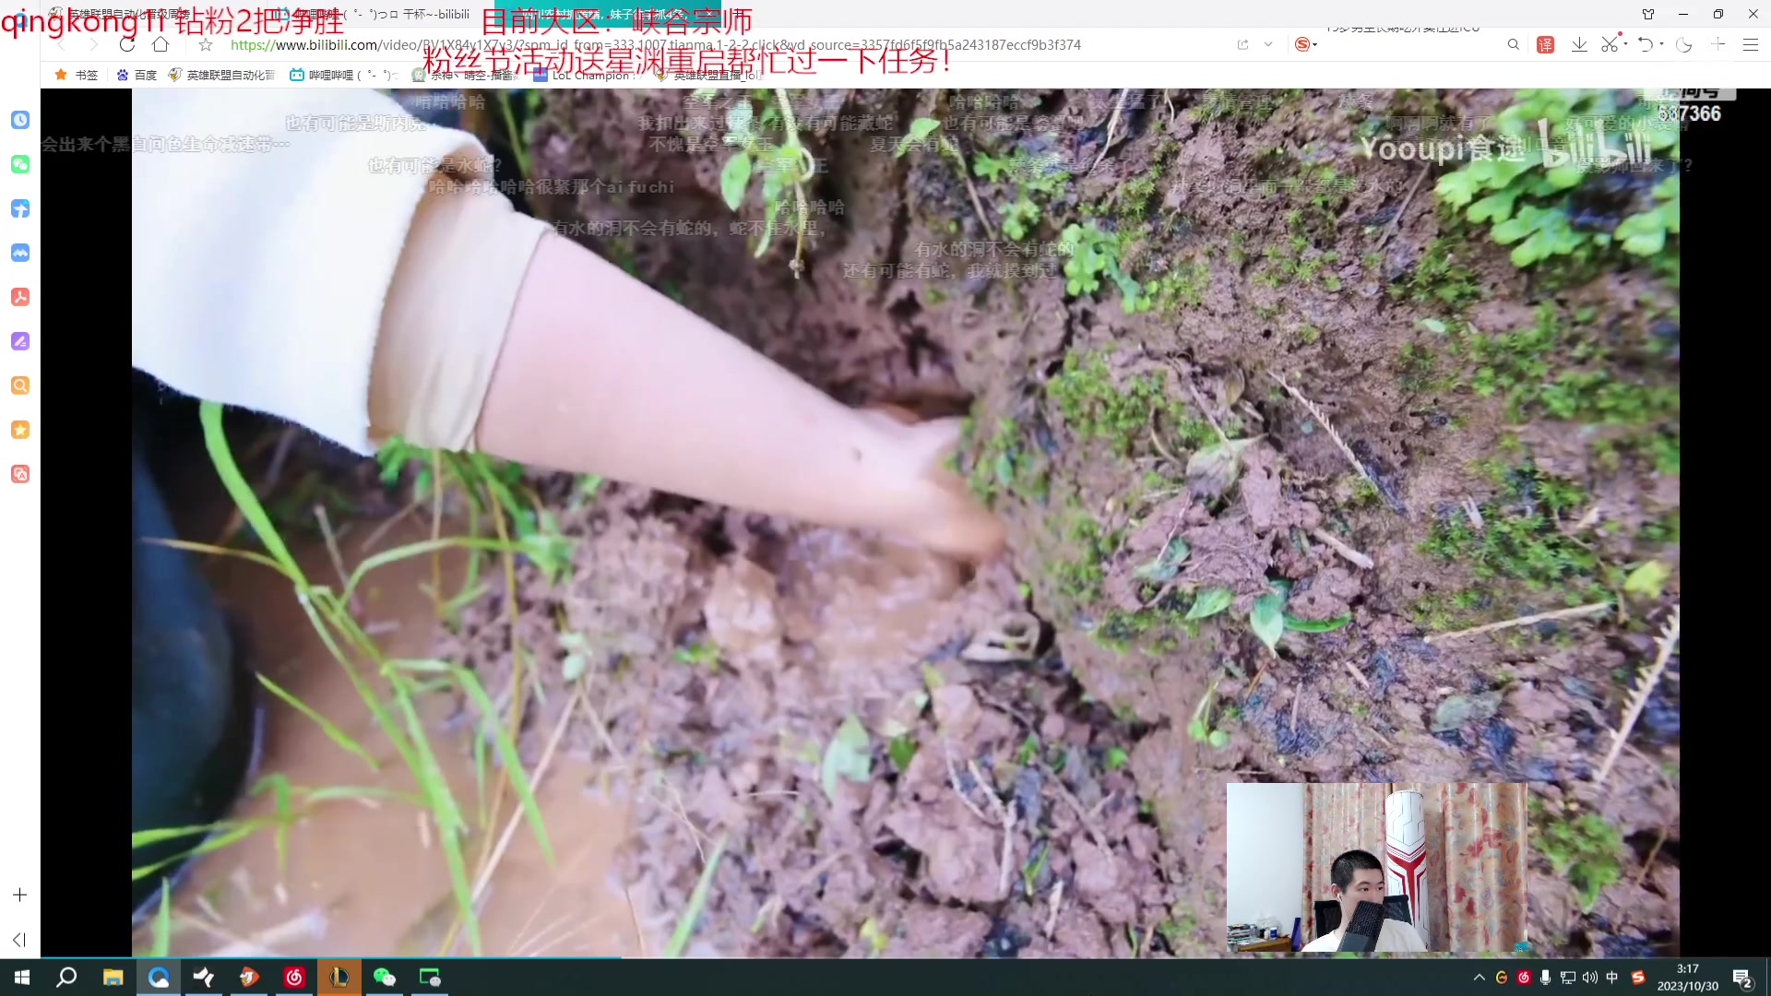Open the browser hamburger main menu
1771x996 pixels.
point(1751,44)
